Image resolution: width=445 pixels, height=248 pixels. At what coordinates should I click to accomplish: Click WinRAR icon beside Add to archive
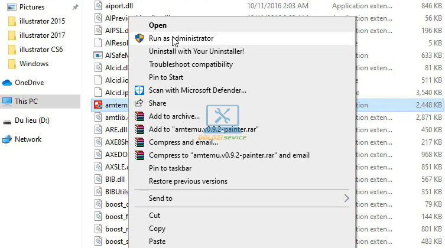coord(139,116)
